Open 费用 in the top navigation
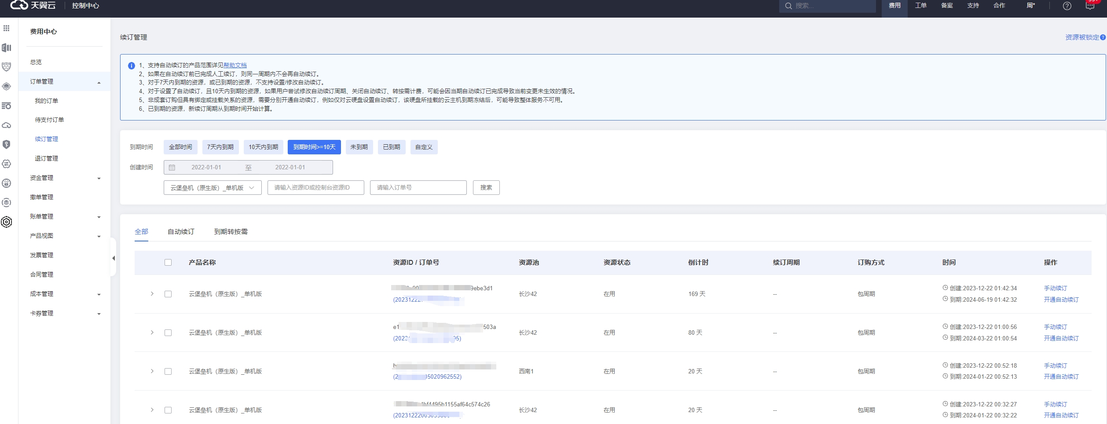 pos(894,6)
